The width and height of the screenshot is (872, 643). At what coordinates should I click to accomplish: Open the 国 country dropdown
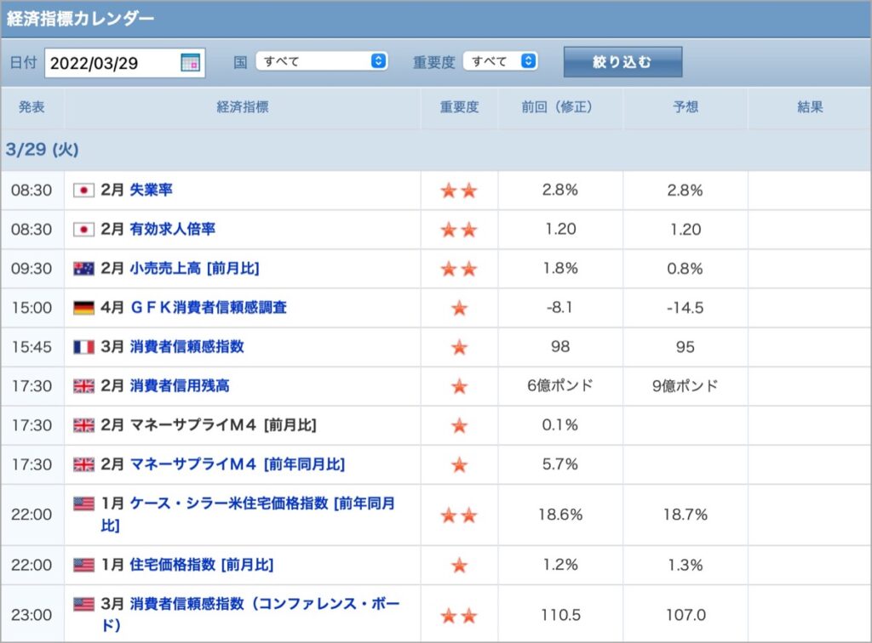(321, 61)
